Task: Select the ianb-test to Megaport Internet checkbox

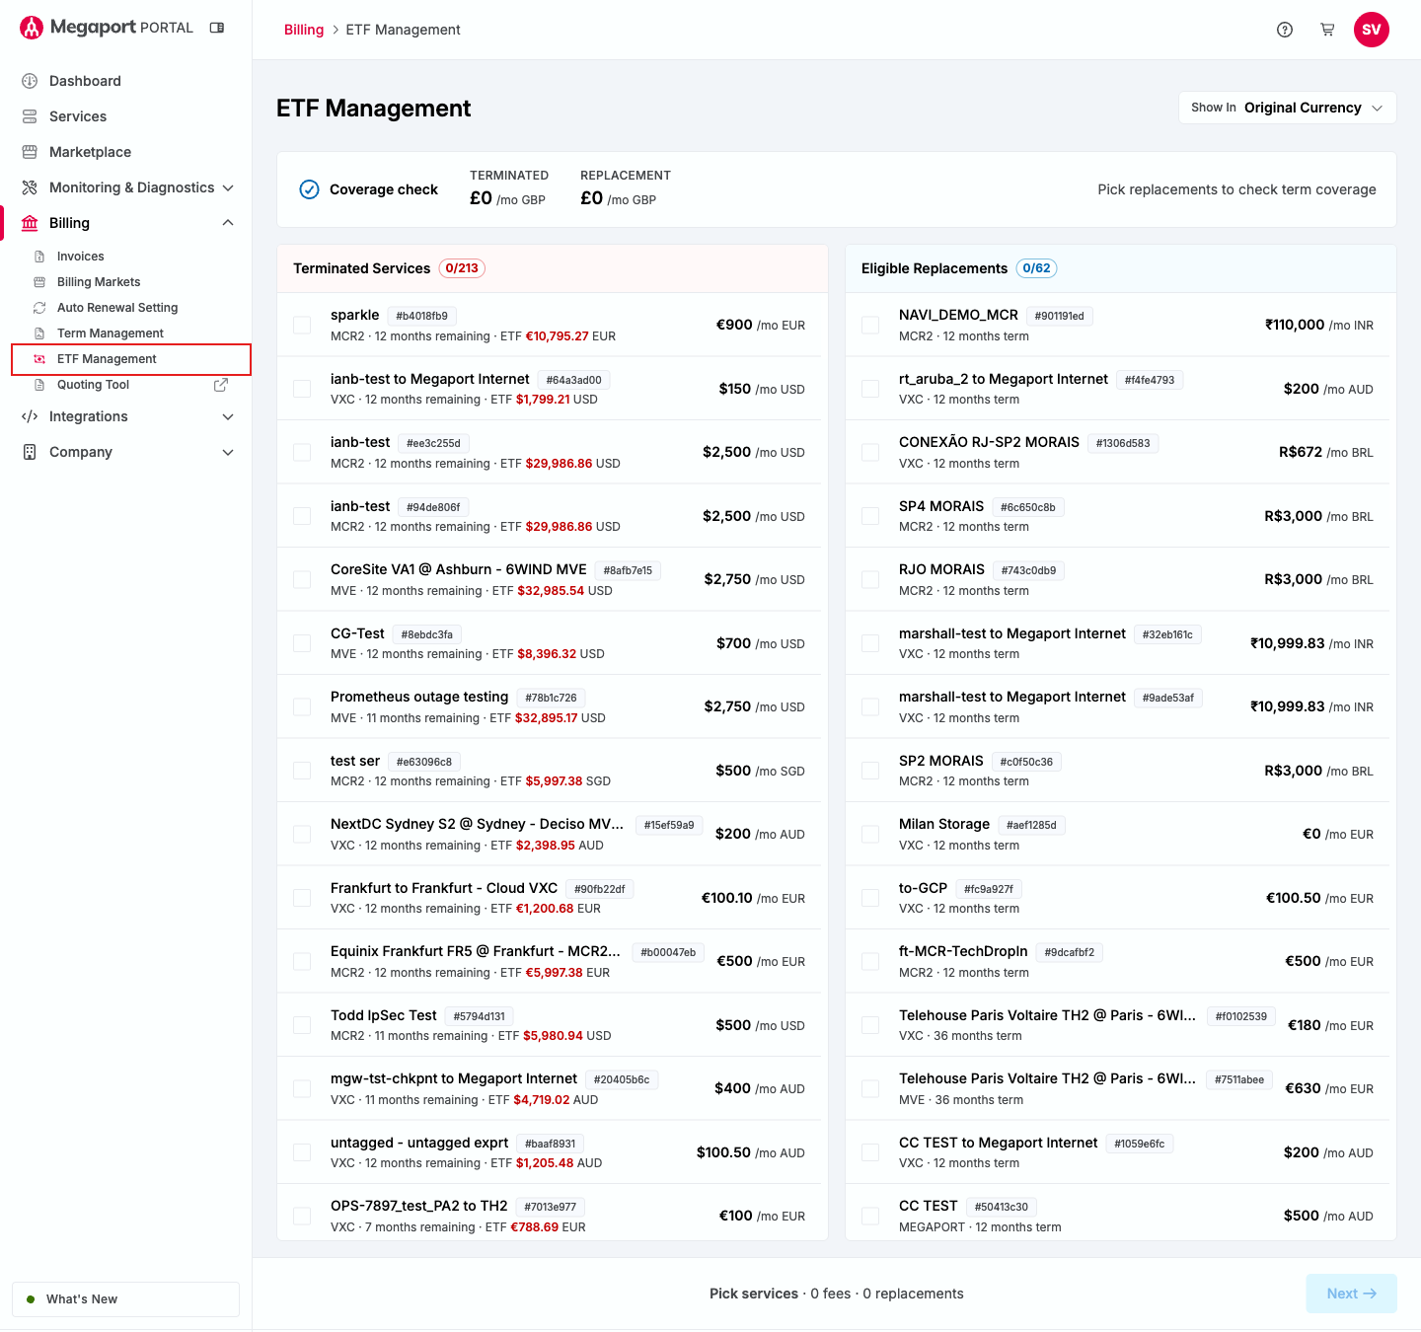Action: click(302, 389)
